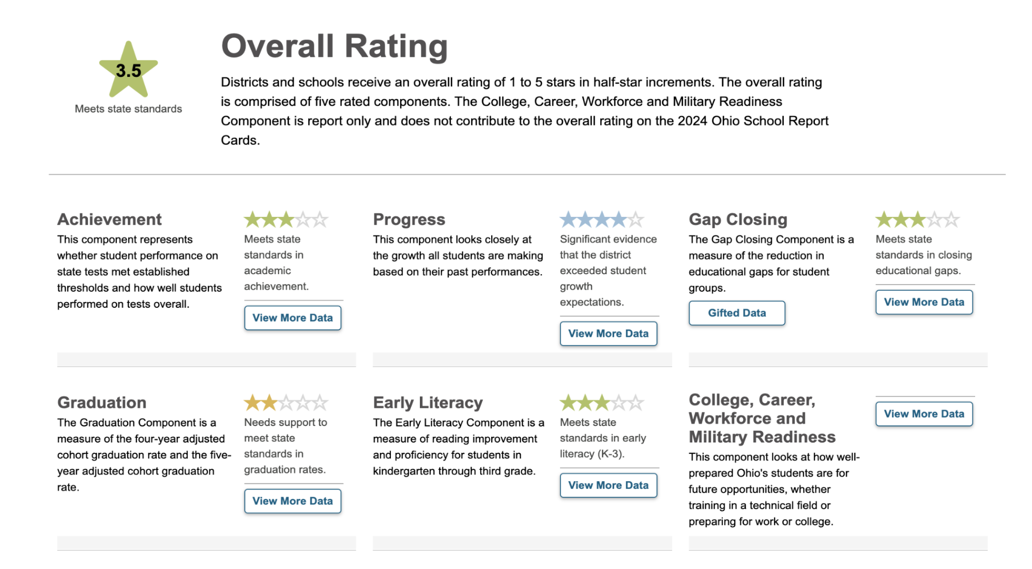
Task: View more College, Career, Workforce readiness data
Action: [923, 414]
